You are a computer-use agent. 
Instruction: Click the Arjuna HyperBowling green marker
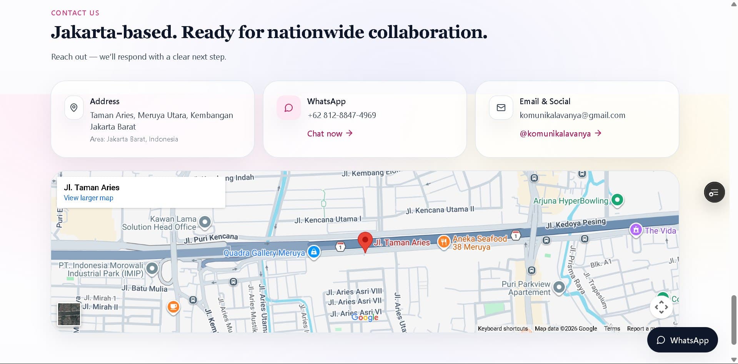click(617, 200)
